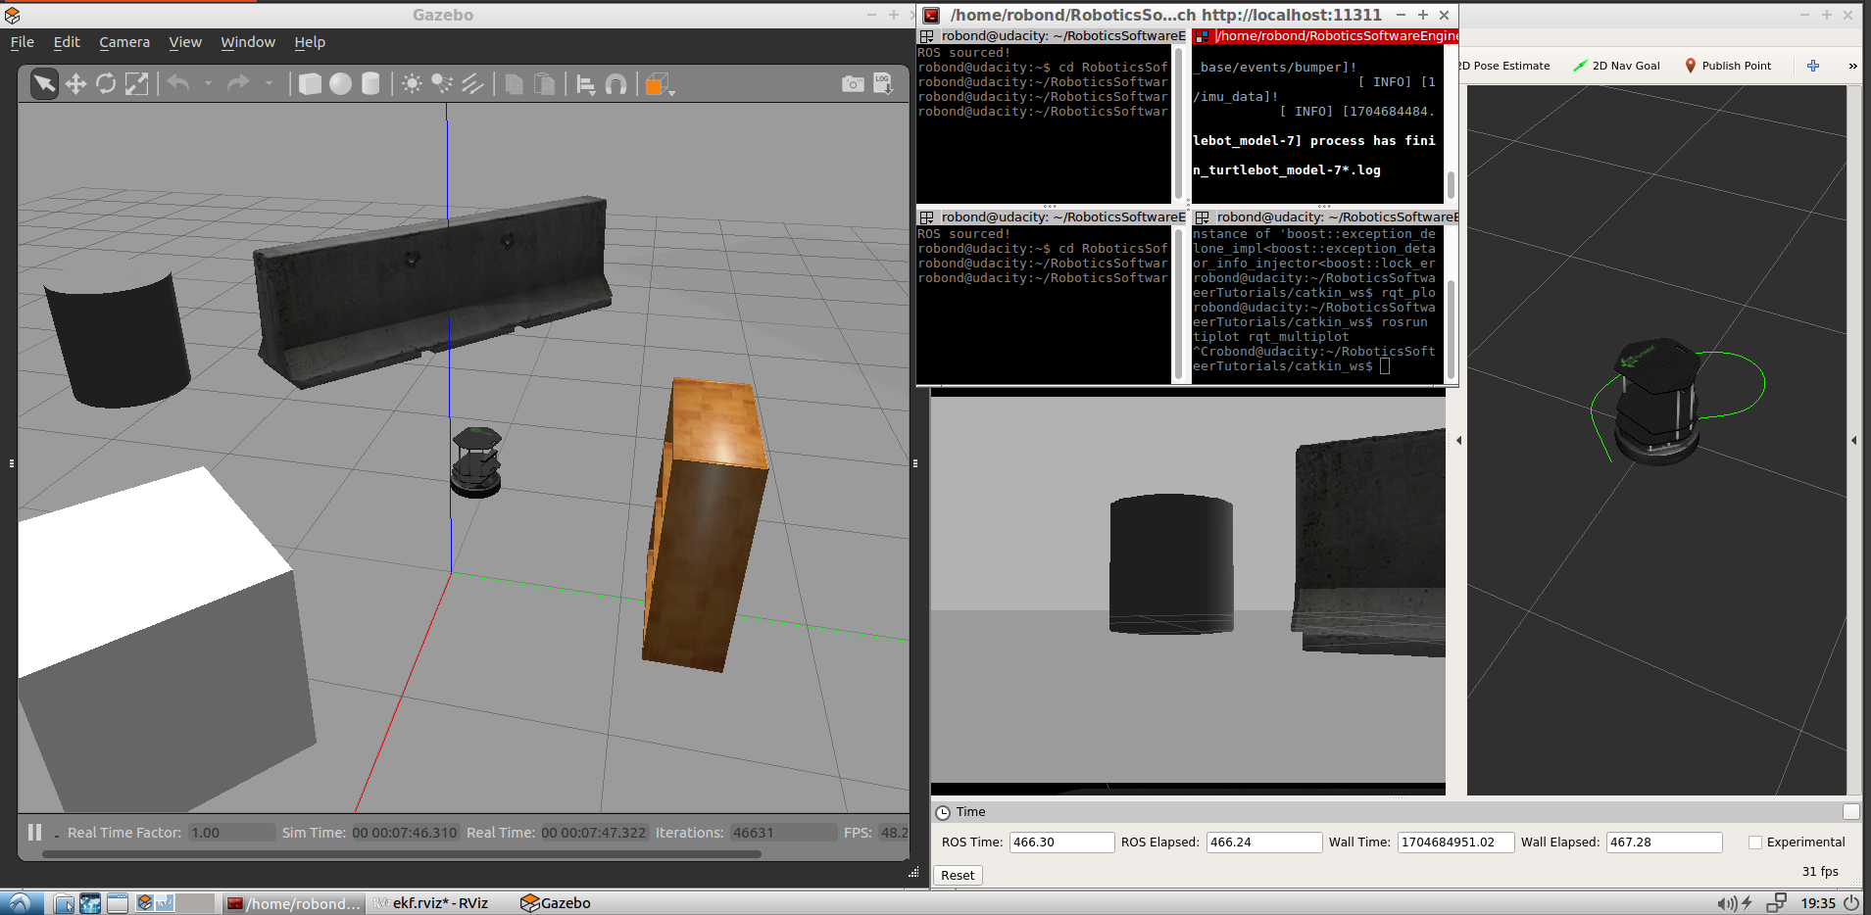
Task: Select the Translate mode tool in Gazebo
Action: (x=75, y=84)
